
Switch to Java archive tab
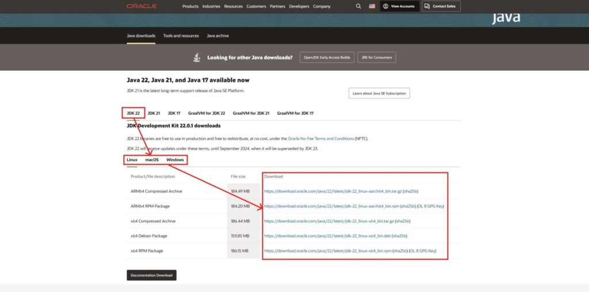(217, 36)
